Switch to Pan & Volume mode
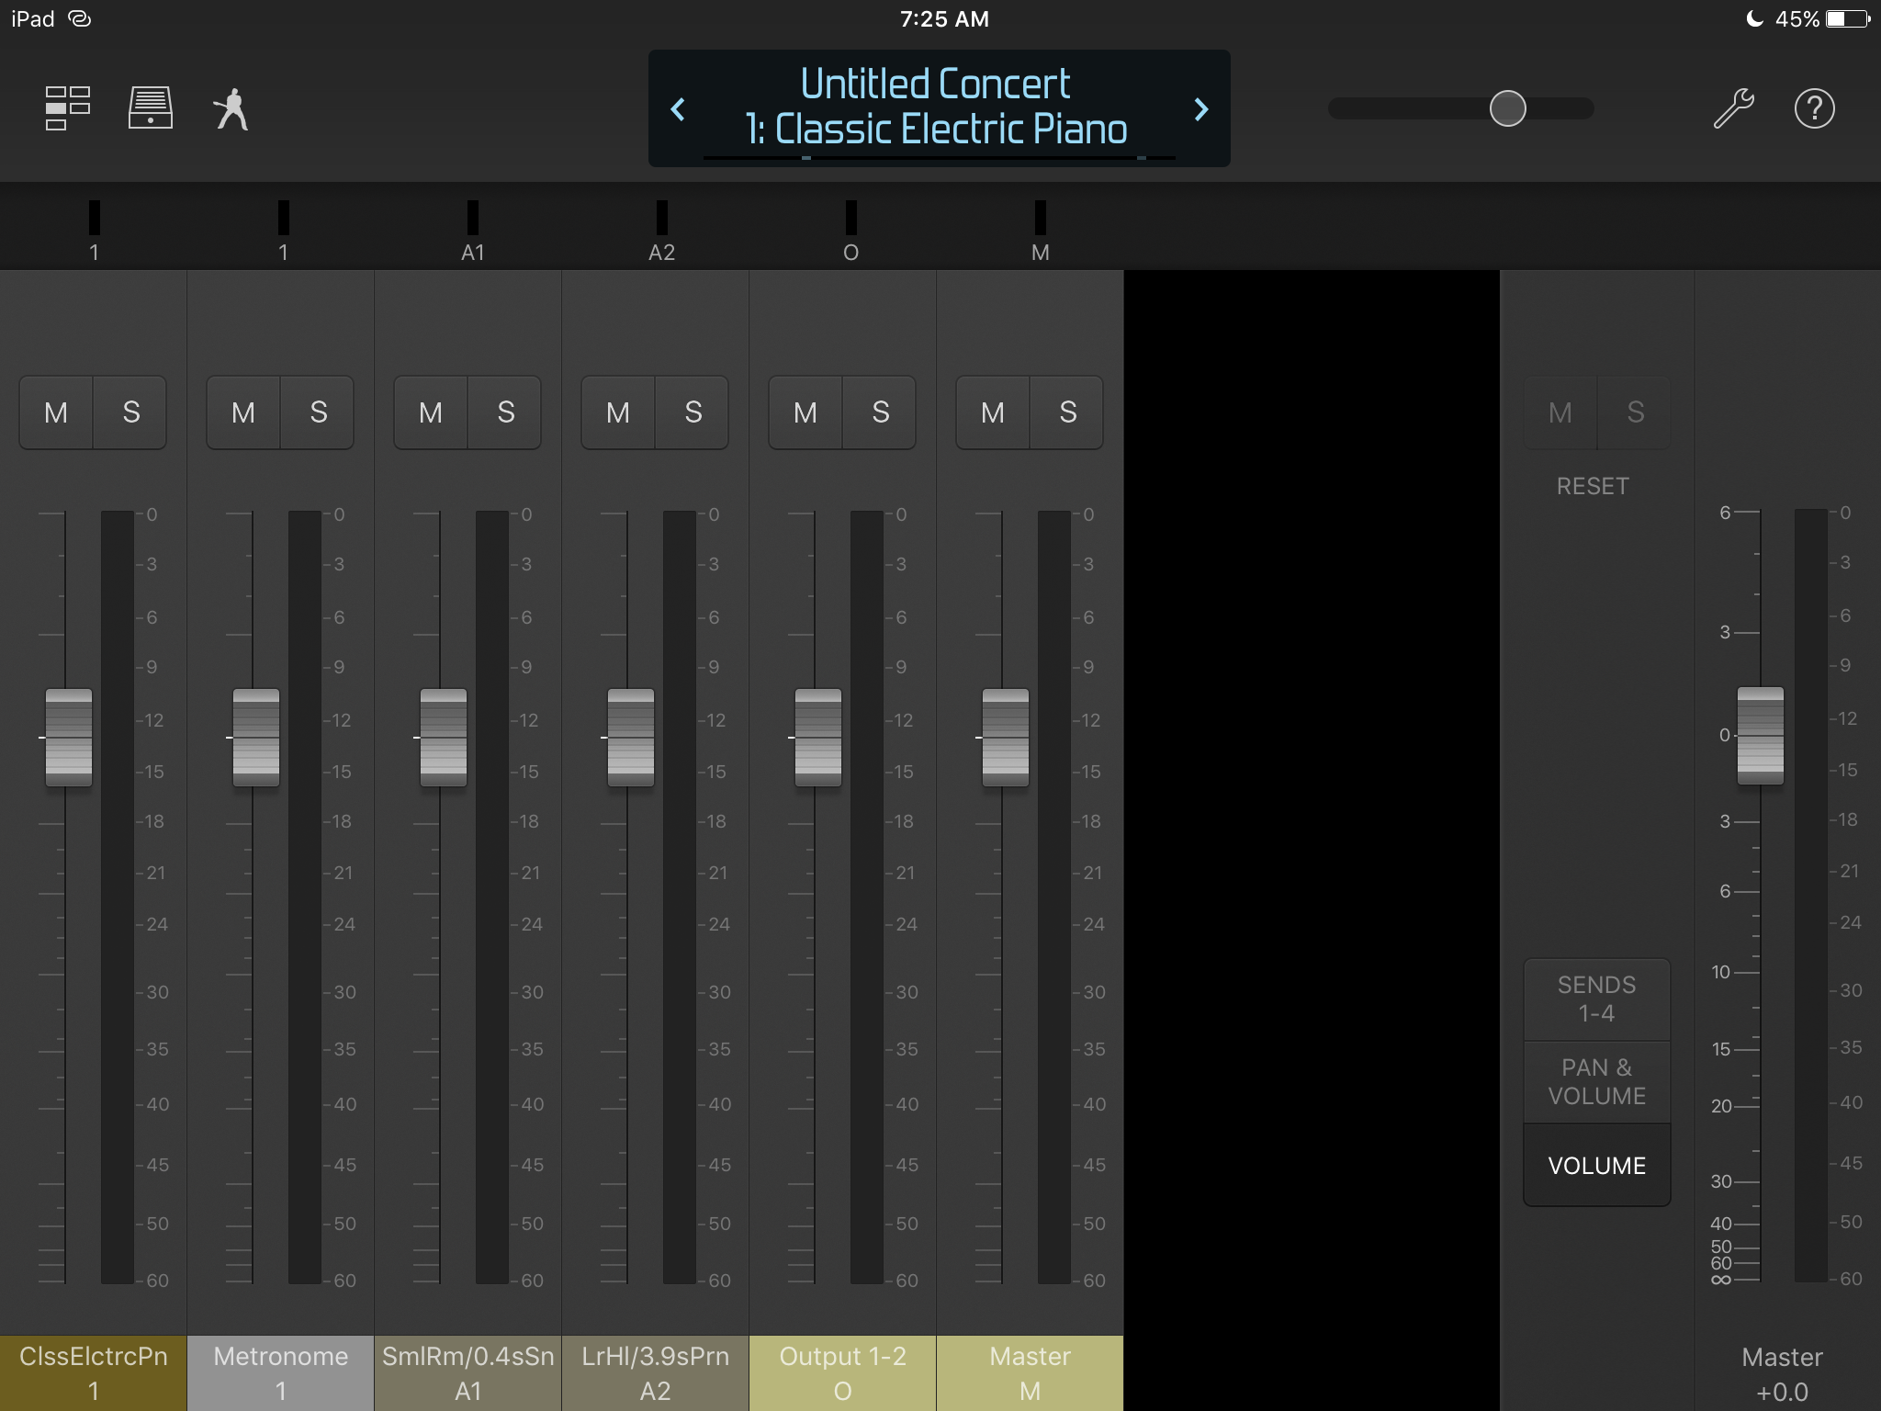 [1596, 1081]
